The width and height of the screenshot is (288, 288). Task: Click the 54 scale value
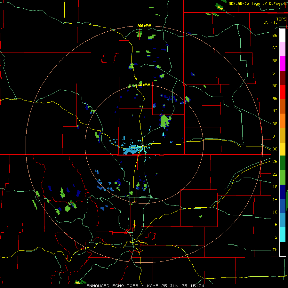point(275,73)
